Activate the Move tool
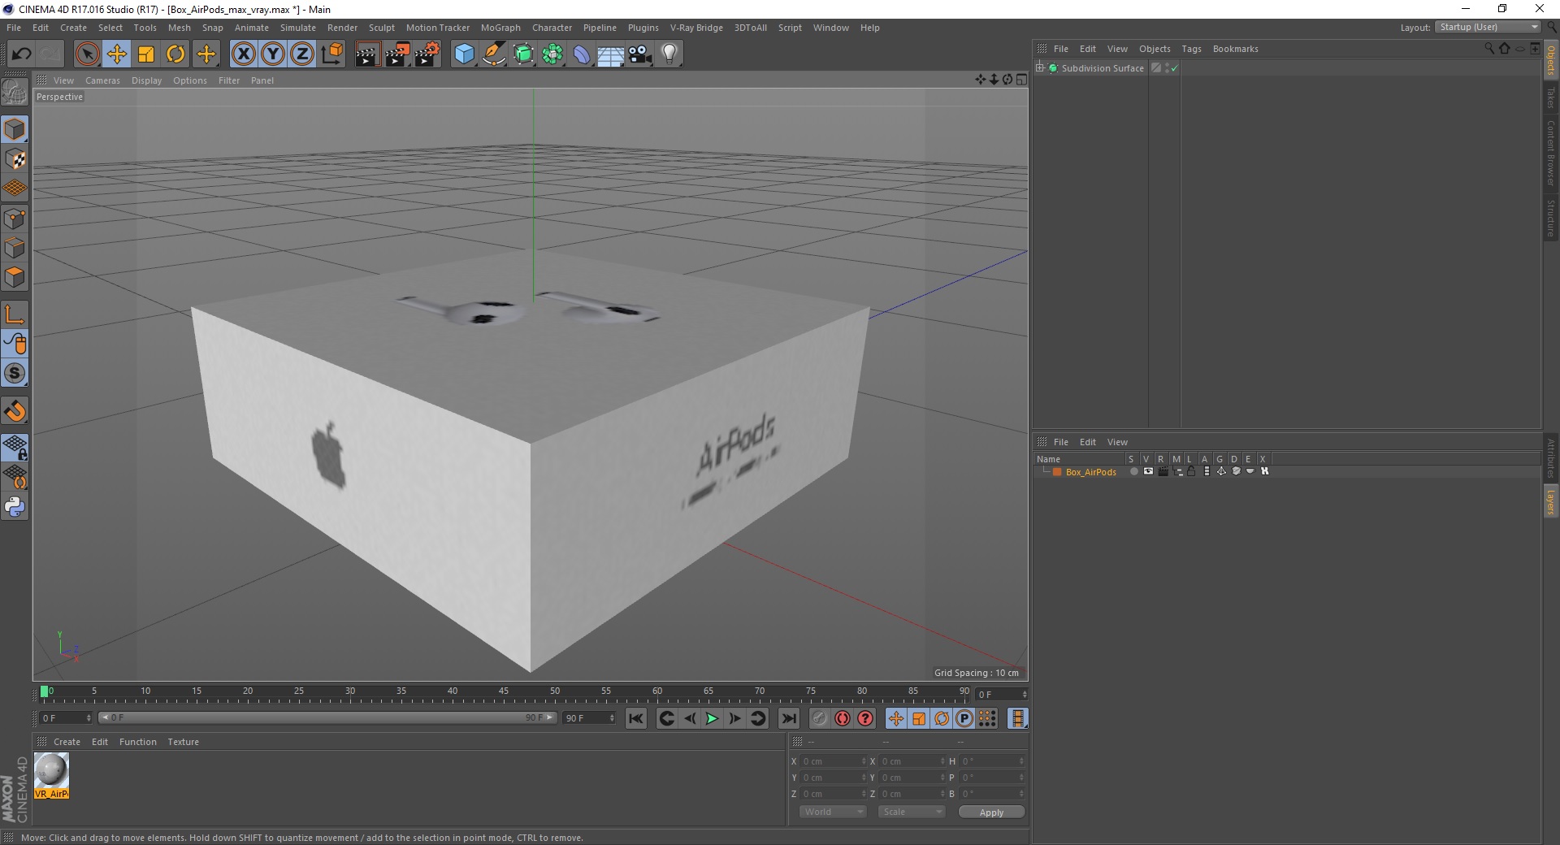The image size is (1560, 845). coord(117,54)
